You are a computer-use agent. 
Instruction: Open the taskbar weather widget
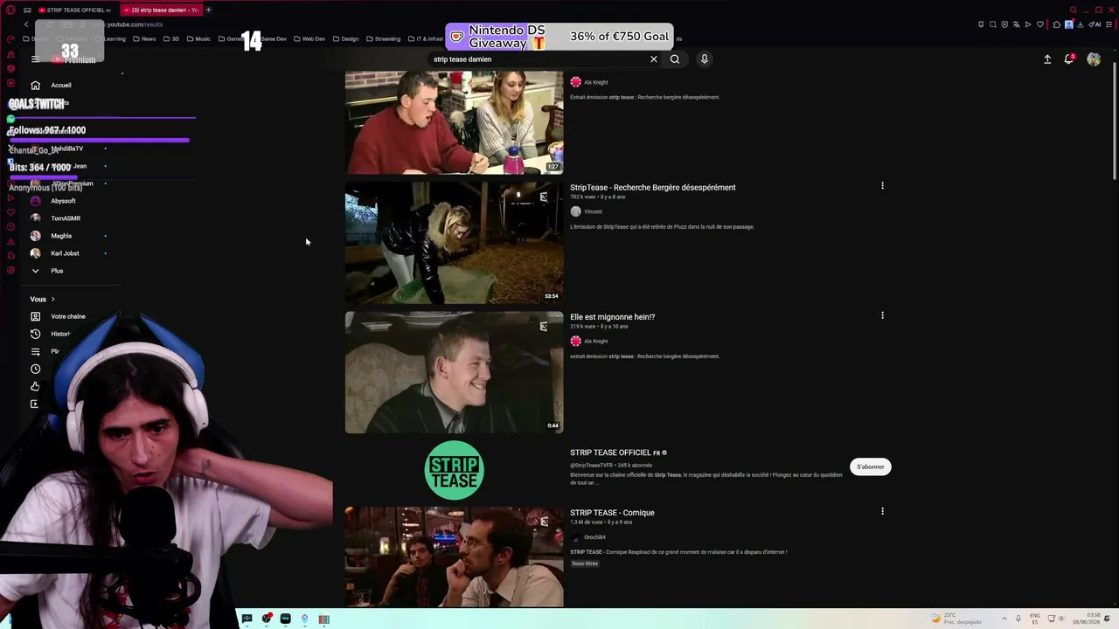click(957, 619)
